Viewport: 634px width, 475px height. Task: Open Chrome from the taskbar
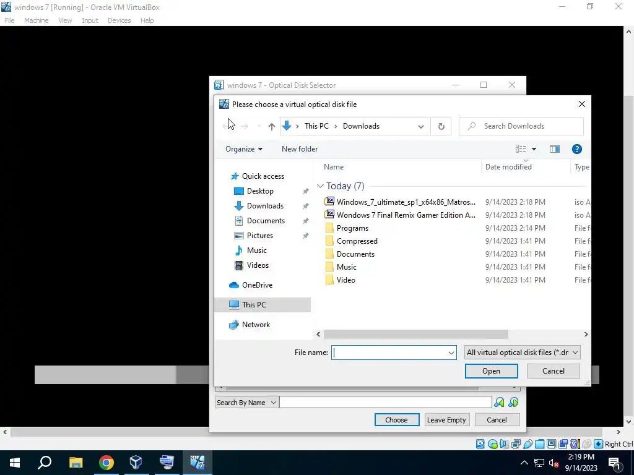click(x=106, y=463)
